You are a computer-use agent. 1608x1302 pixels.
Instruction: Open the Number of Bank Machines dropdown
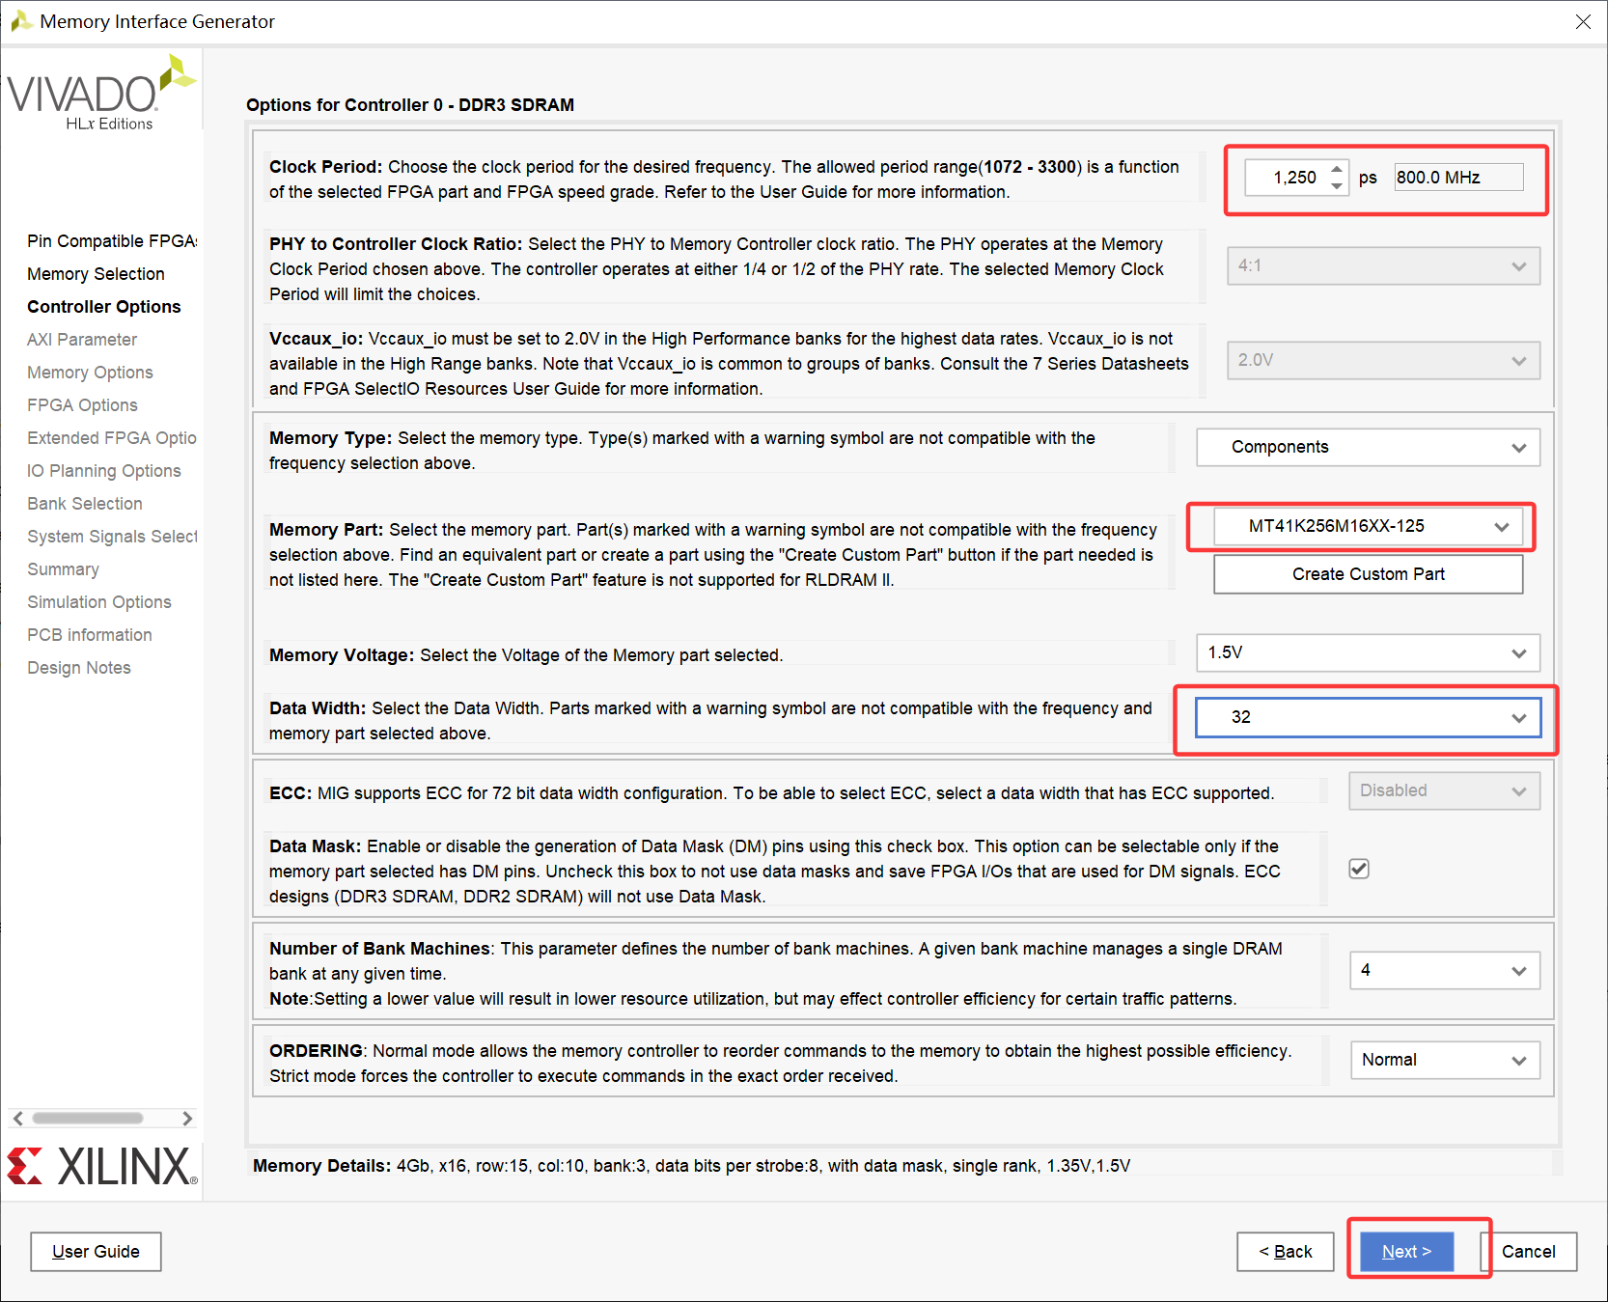1444,970
